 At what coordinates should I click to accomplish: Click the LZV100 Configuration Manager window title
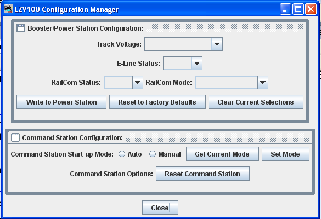[x=66, y=10]
